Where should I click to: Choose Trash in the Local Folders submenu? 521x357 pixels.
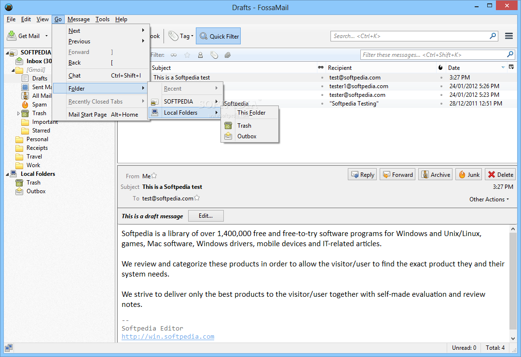[250, 126]
